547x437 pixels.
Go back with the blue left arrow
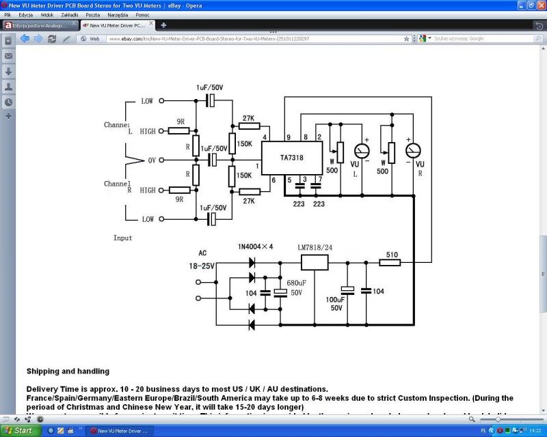point(25,39)
